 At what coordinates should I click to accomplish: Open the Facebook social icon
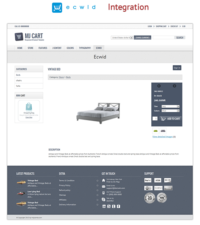(x=118, y=206)
